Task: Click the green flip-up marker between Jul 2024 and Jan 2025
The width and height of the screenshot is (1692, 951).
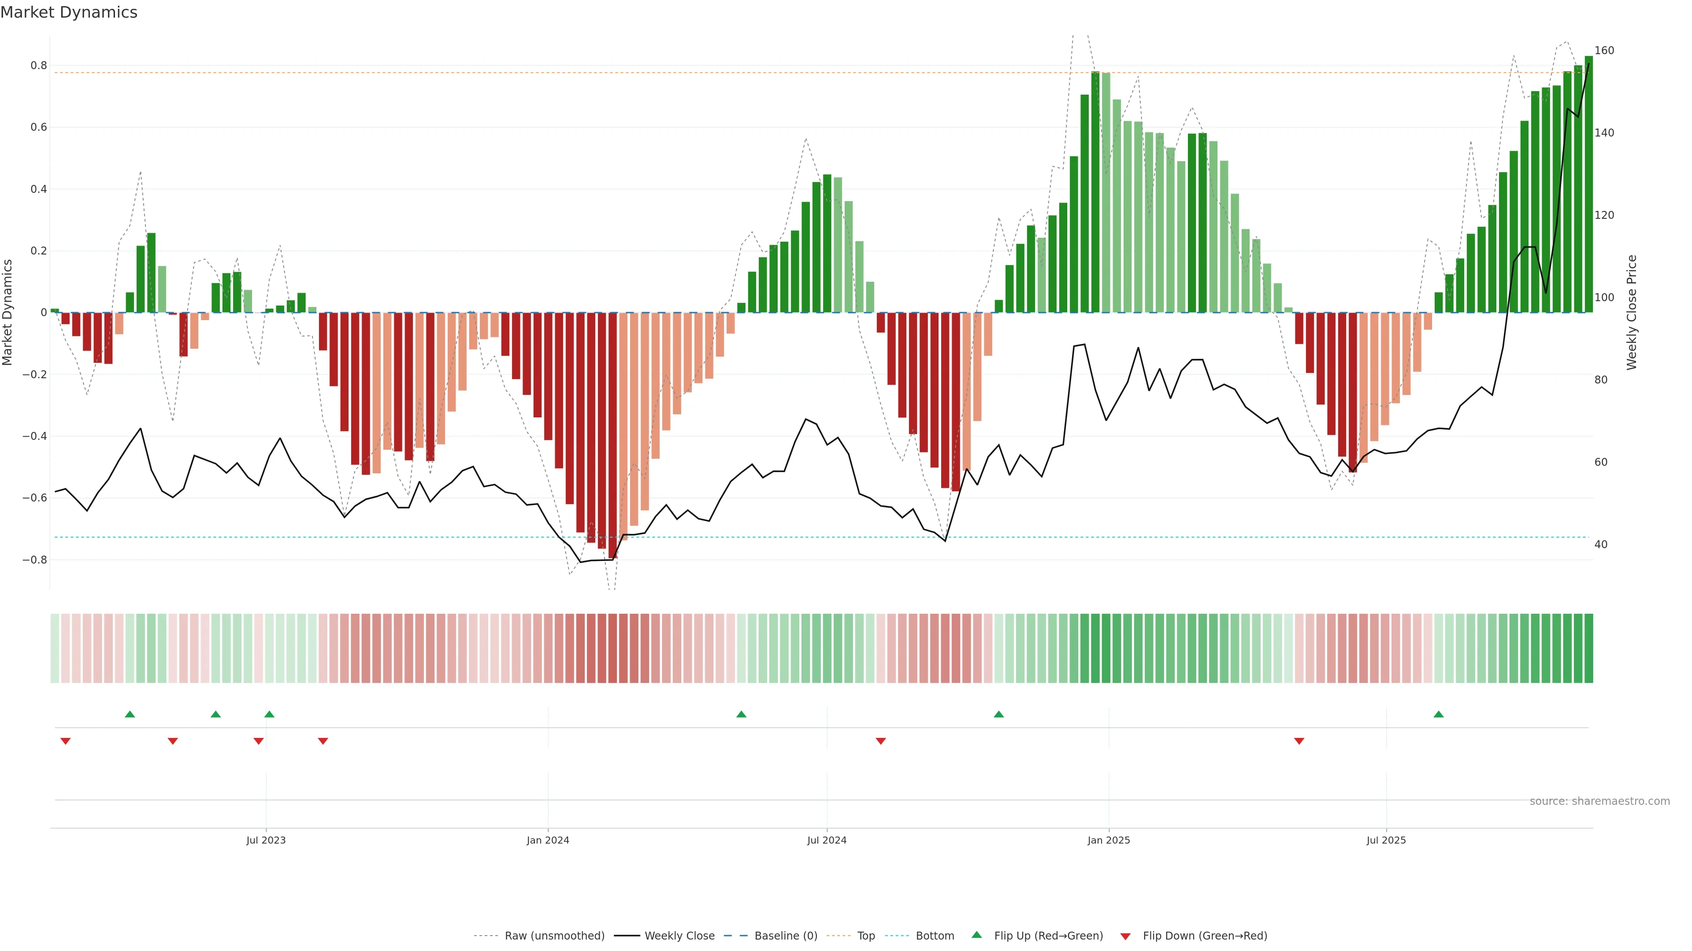Action: 998,714
